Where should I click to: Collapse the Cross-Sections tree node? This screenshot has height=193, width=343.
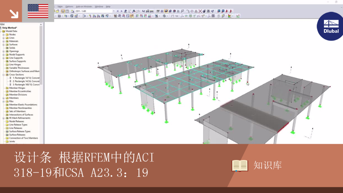click(3, 75)
